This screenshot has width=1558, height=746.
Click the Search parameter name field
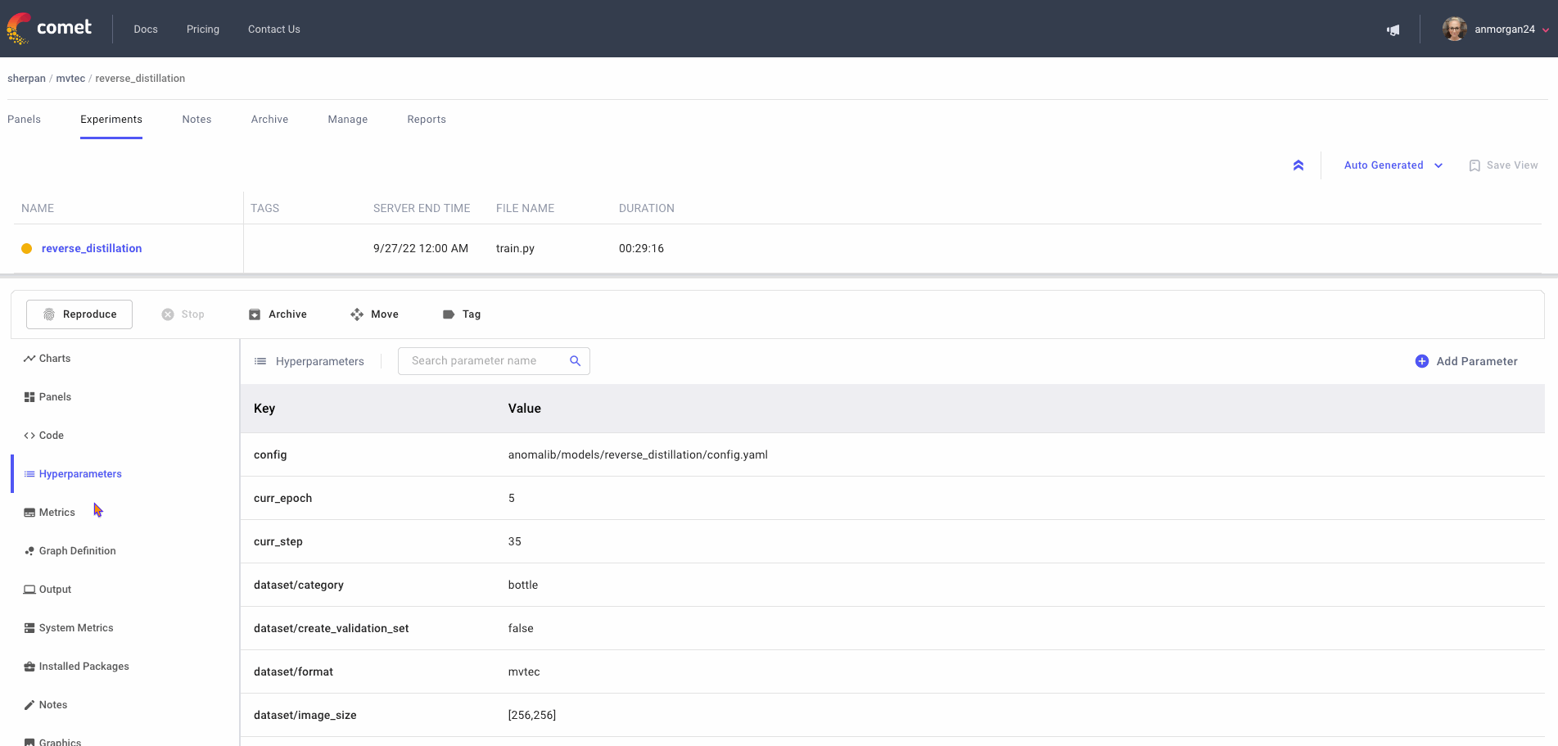coord(494,361)
